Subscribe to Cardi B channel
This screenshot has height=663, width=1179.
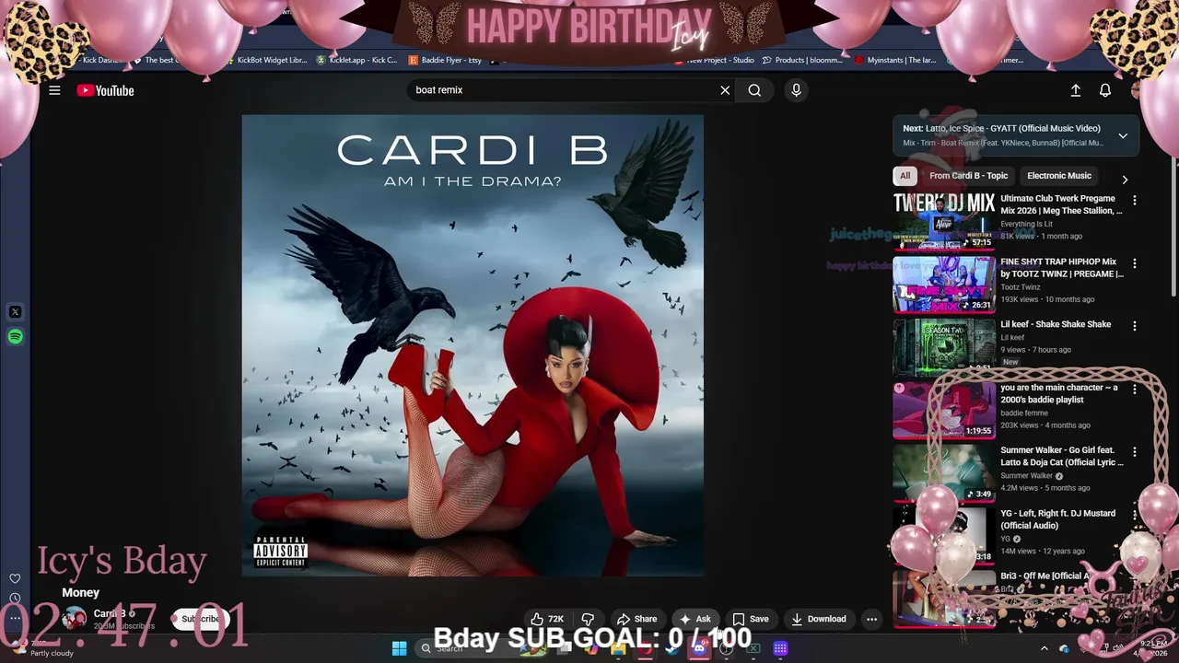click(200, 619)
